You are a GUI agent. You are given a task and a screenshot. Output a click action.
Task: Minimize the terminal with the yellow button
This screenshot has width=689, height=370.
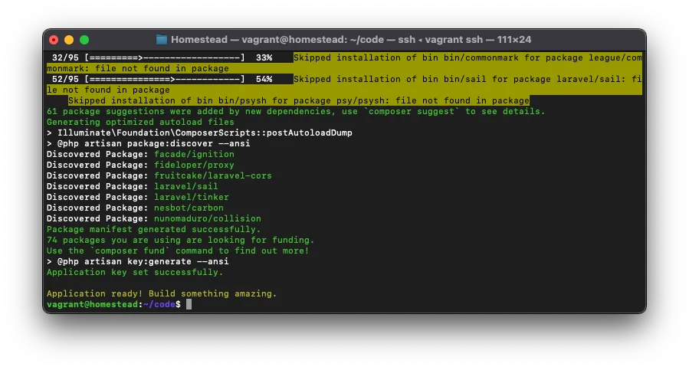tap(69, 40)
